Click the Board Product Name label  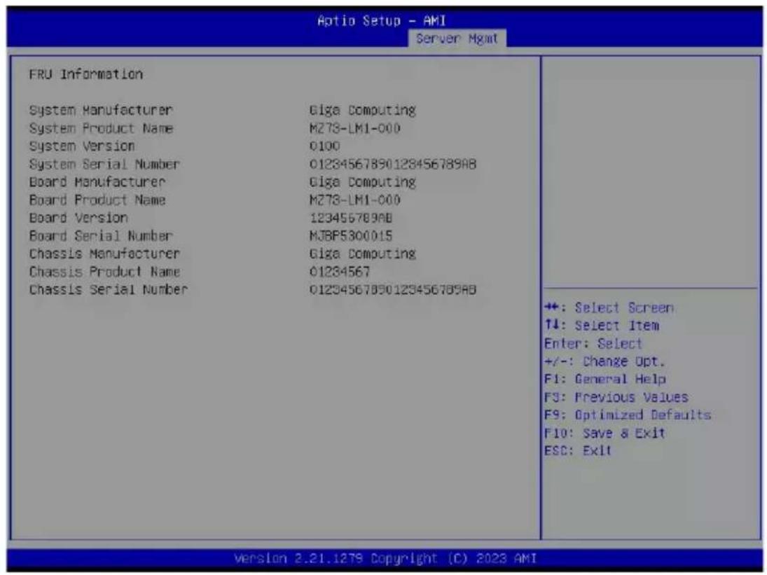pyautogui.click(x=97, y=200)
